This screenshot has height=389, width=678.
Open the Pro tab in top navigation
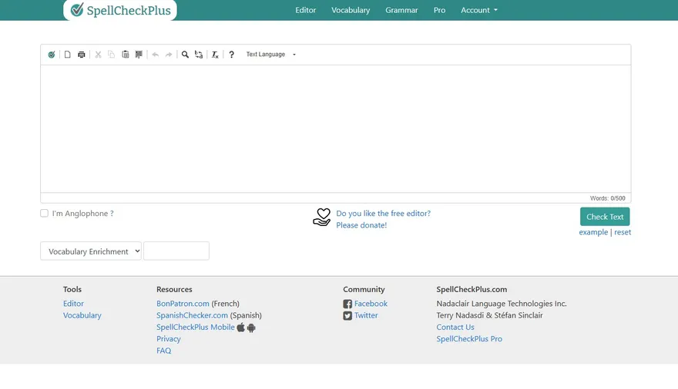pos(439,10)
